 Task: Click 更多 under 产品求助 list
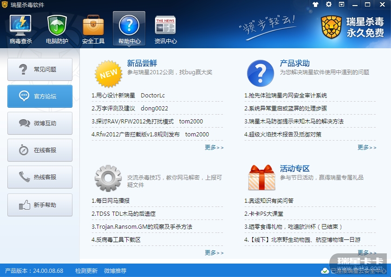coord(367,148)
